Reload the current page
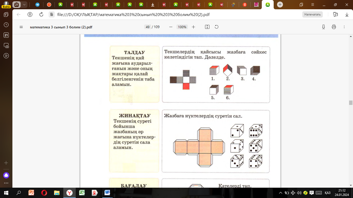Viewport: 353px width, 198px height. point(41,14)
